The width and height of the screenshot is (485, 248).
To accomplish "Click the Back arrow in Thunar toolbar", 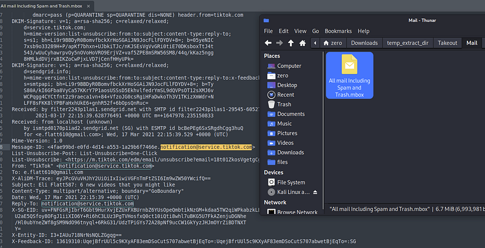I will click(x=269, y=43).
